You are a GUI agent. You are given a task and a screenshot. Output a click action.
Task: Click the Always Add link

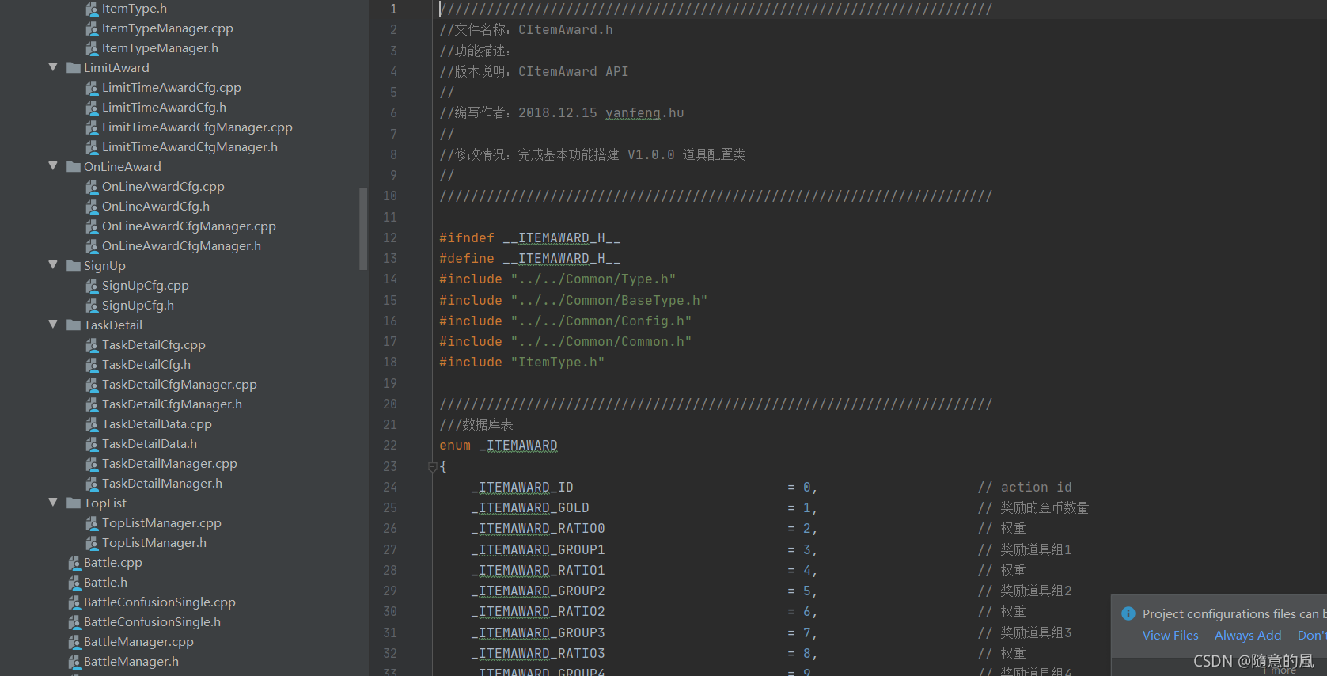point(1248,635)
